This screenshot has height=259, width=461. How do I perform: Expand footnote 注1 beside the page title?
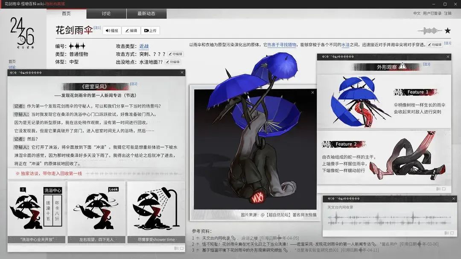(x=97, y=27)
